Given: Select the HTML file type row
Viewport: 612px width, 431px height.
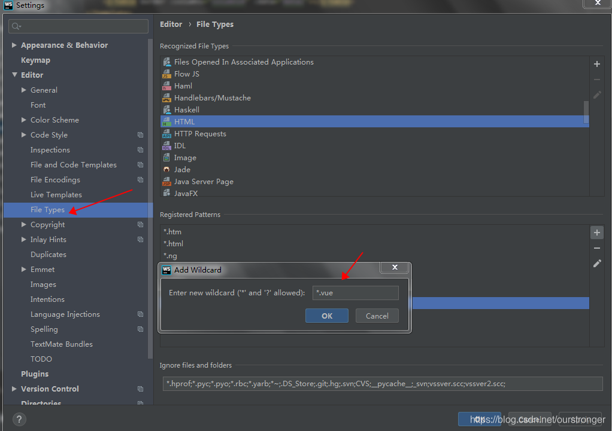Looking at the screenshot, I should pos(375,121).
